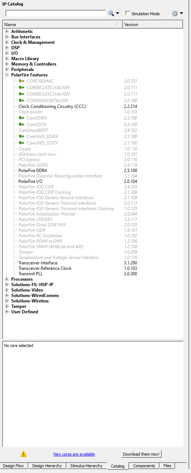Select the CoreSmartBERT entry
The height and width of the screenshot is (473, 191).
point(33,130)
